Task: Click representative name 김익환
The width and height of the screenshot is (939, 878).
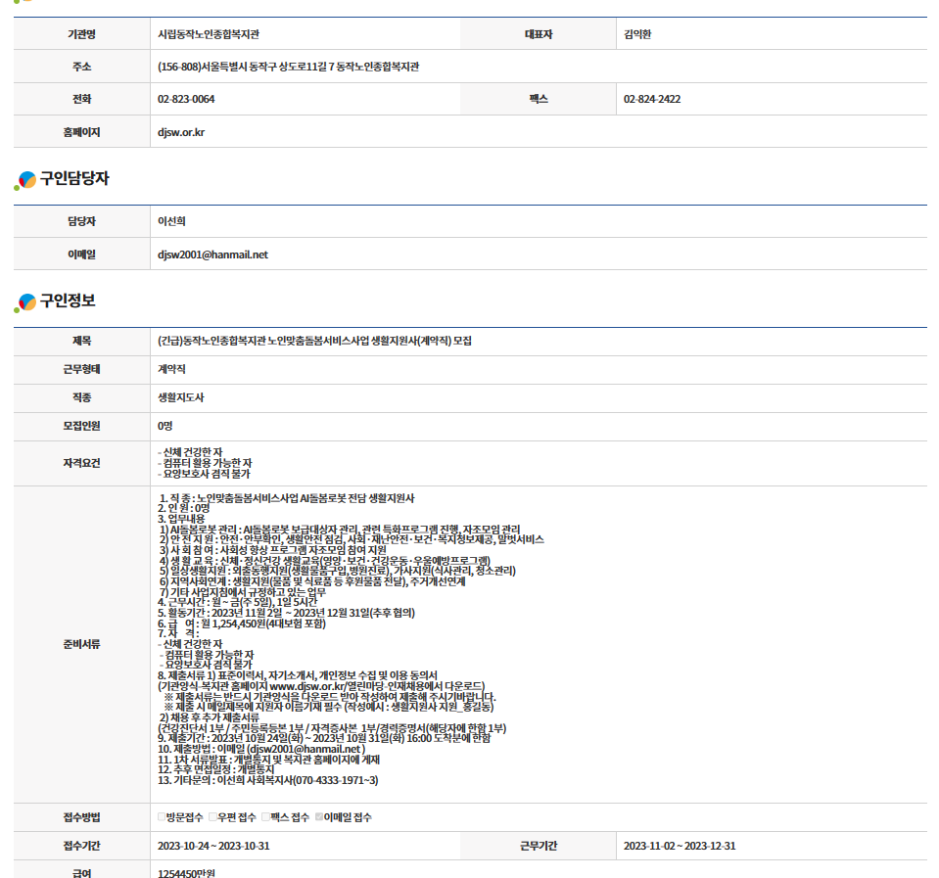Action: (637, 34)
